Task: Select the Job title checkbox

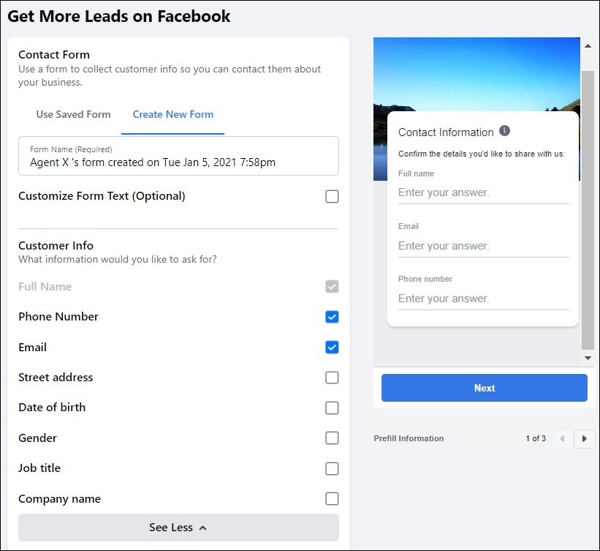Action: click(x=332, y=468)
